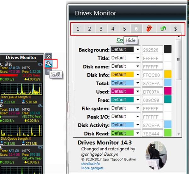Image resolution: width=189 pixels, height=174 pixels.
Task: Expand the Used color dropdown
Action: pos(125,91)
